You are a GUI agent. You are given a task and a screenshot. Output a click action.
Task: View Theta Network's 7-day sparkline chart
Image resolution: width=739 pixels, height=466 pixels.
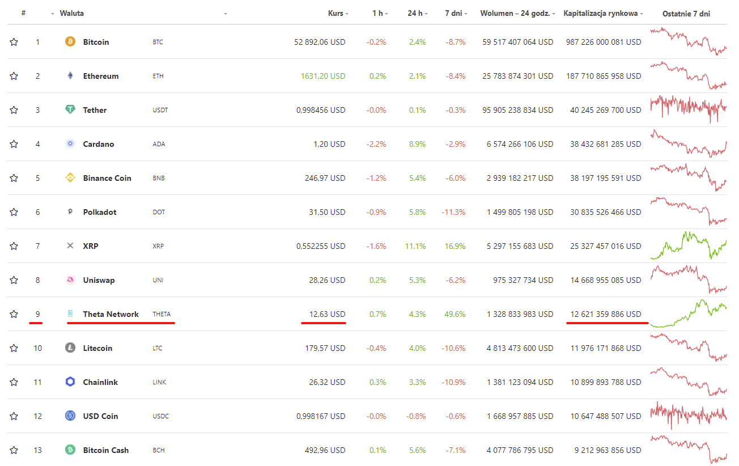pyautogui.click(x=689, y=314)
